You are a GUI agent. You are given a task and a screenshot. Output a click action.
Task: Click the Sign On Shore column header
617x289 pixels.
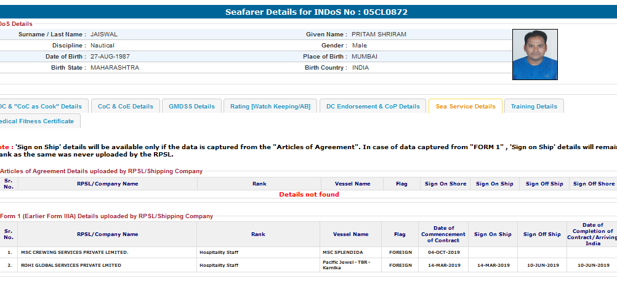click(445, 184)
